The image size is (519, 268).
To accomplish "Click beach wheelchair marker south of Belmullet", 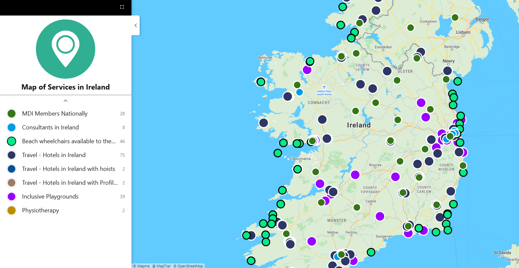I will pos(261,82).
